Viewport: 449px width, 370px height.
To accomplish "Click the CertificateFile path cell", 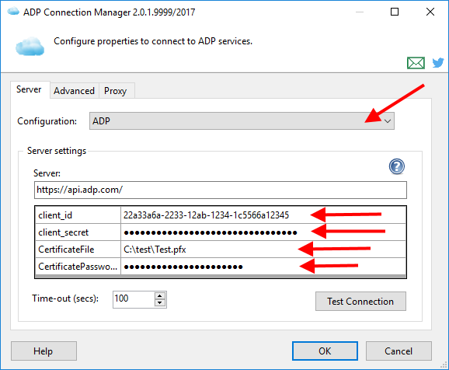I will [x=263, y=250].
